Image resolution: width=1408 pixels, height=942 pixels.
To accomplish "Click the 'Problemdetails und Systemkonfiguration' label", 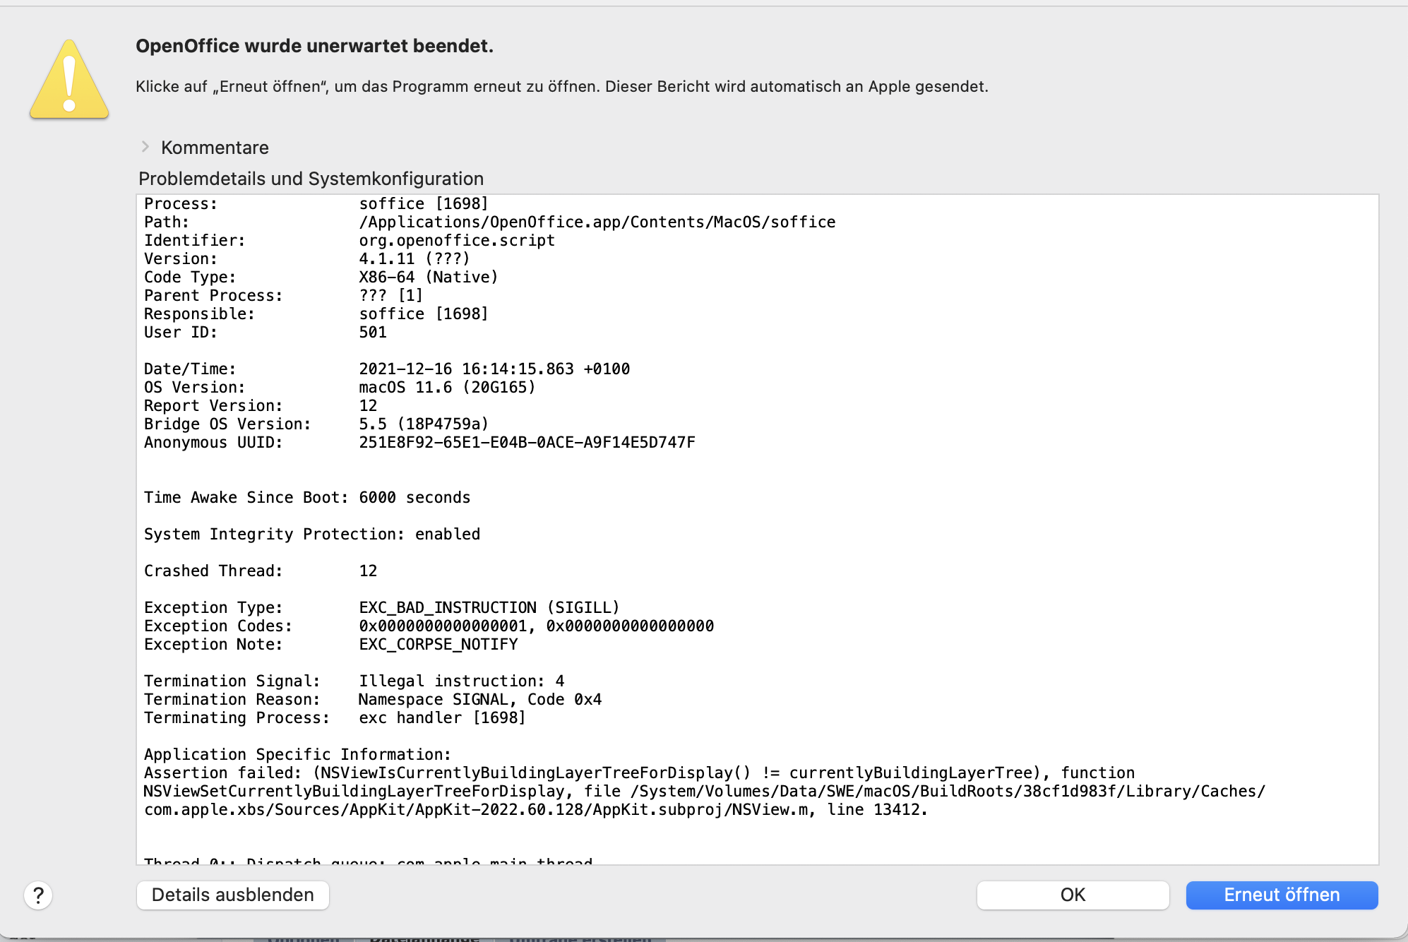I will point(311,179).
